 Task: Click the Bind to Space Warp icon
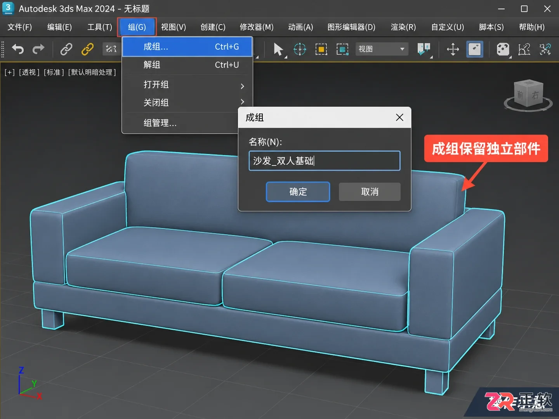click(x=111, y=49)
